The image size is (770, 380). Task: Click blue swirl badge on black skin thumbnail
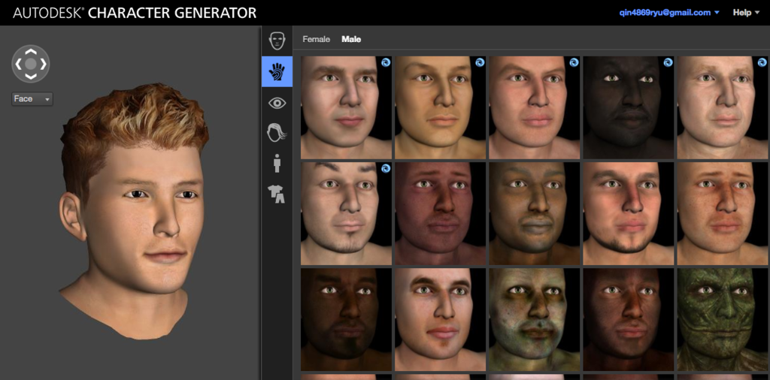(668, 62)
